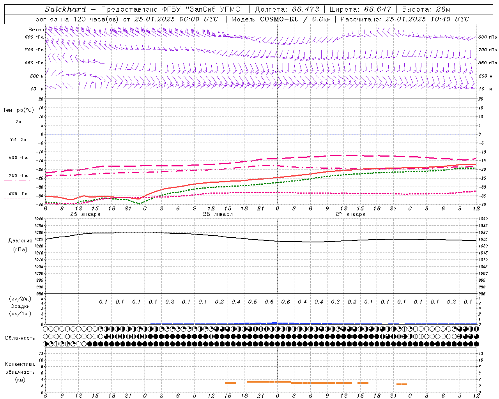Click the 'Конвективн.' convective cloud label
The height and width of the screenshot is (399, 499).
click(20, 364)
